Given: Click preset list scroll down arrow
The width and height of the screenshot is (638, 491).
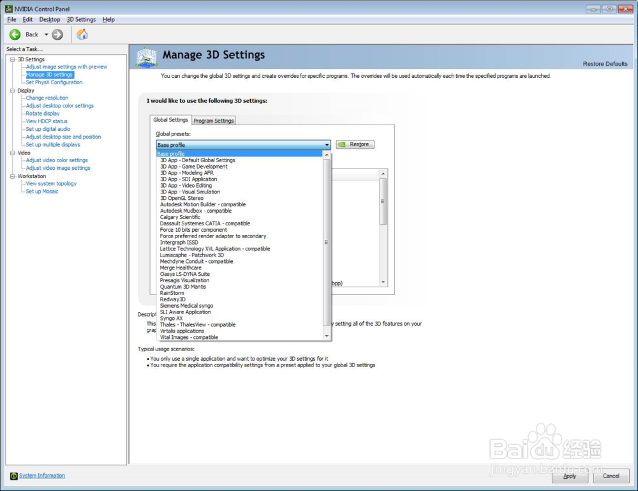Looking at the screenshot, I should click(327, 336).
